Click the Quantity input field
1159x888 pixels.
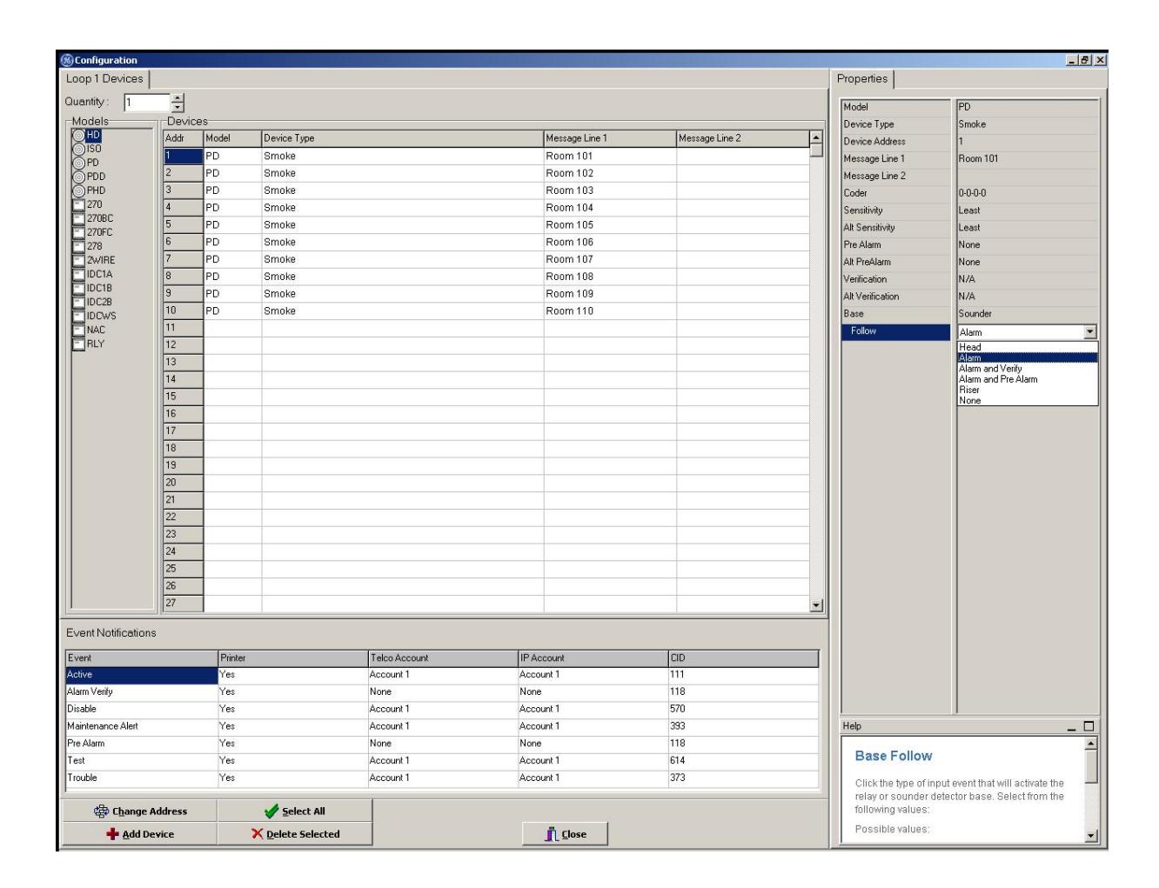click(146, 103)
